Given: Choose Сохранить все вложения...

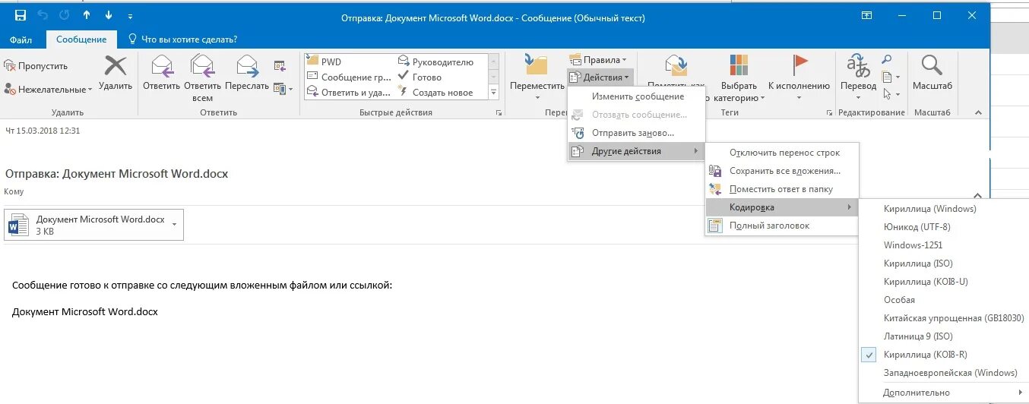Looking at the screenshot, I should coord(782,171).
